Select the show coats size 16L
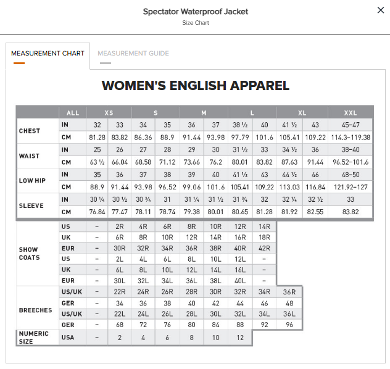 point(240,270)
